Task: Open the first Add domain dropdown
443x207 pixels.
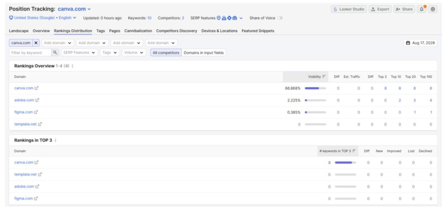Action: 58,43
